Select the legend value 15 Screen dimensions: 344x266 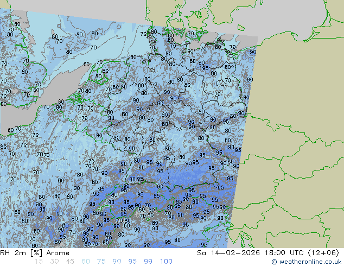(x=39, y=262)
